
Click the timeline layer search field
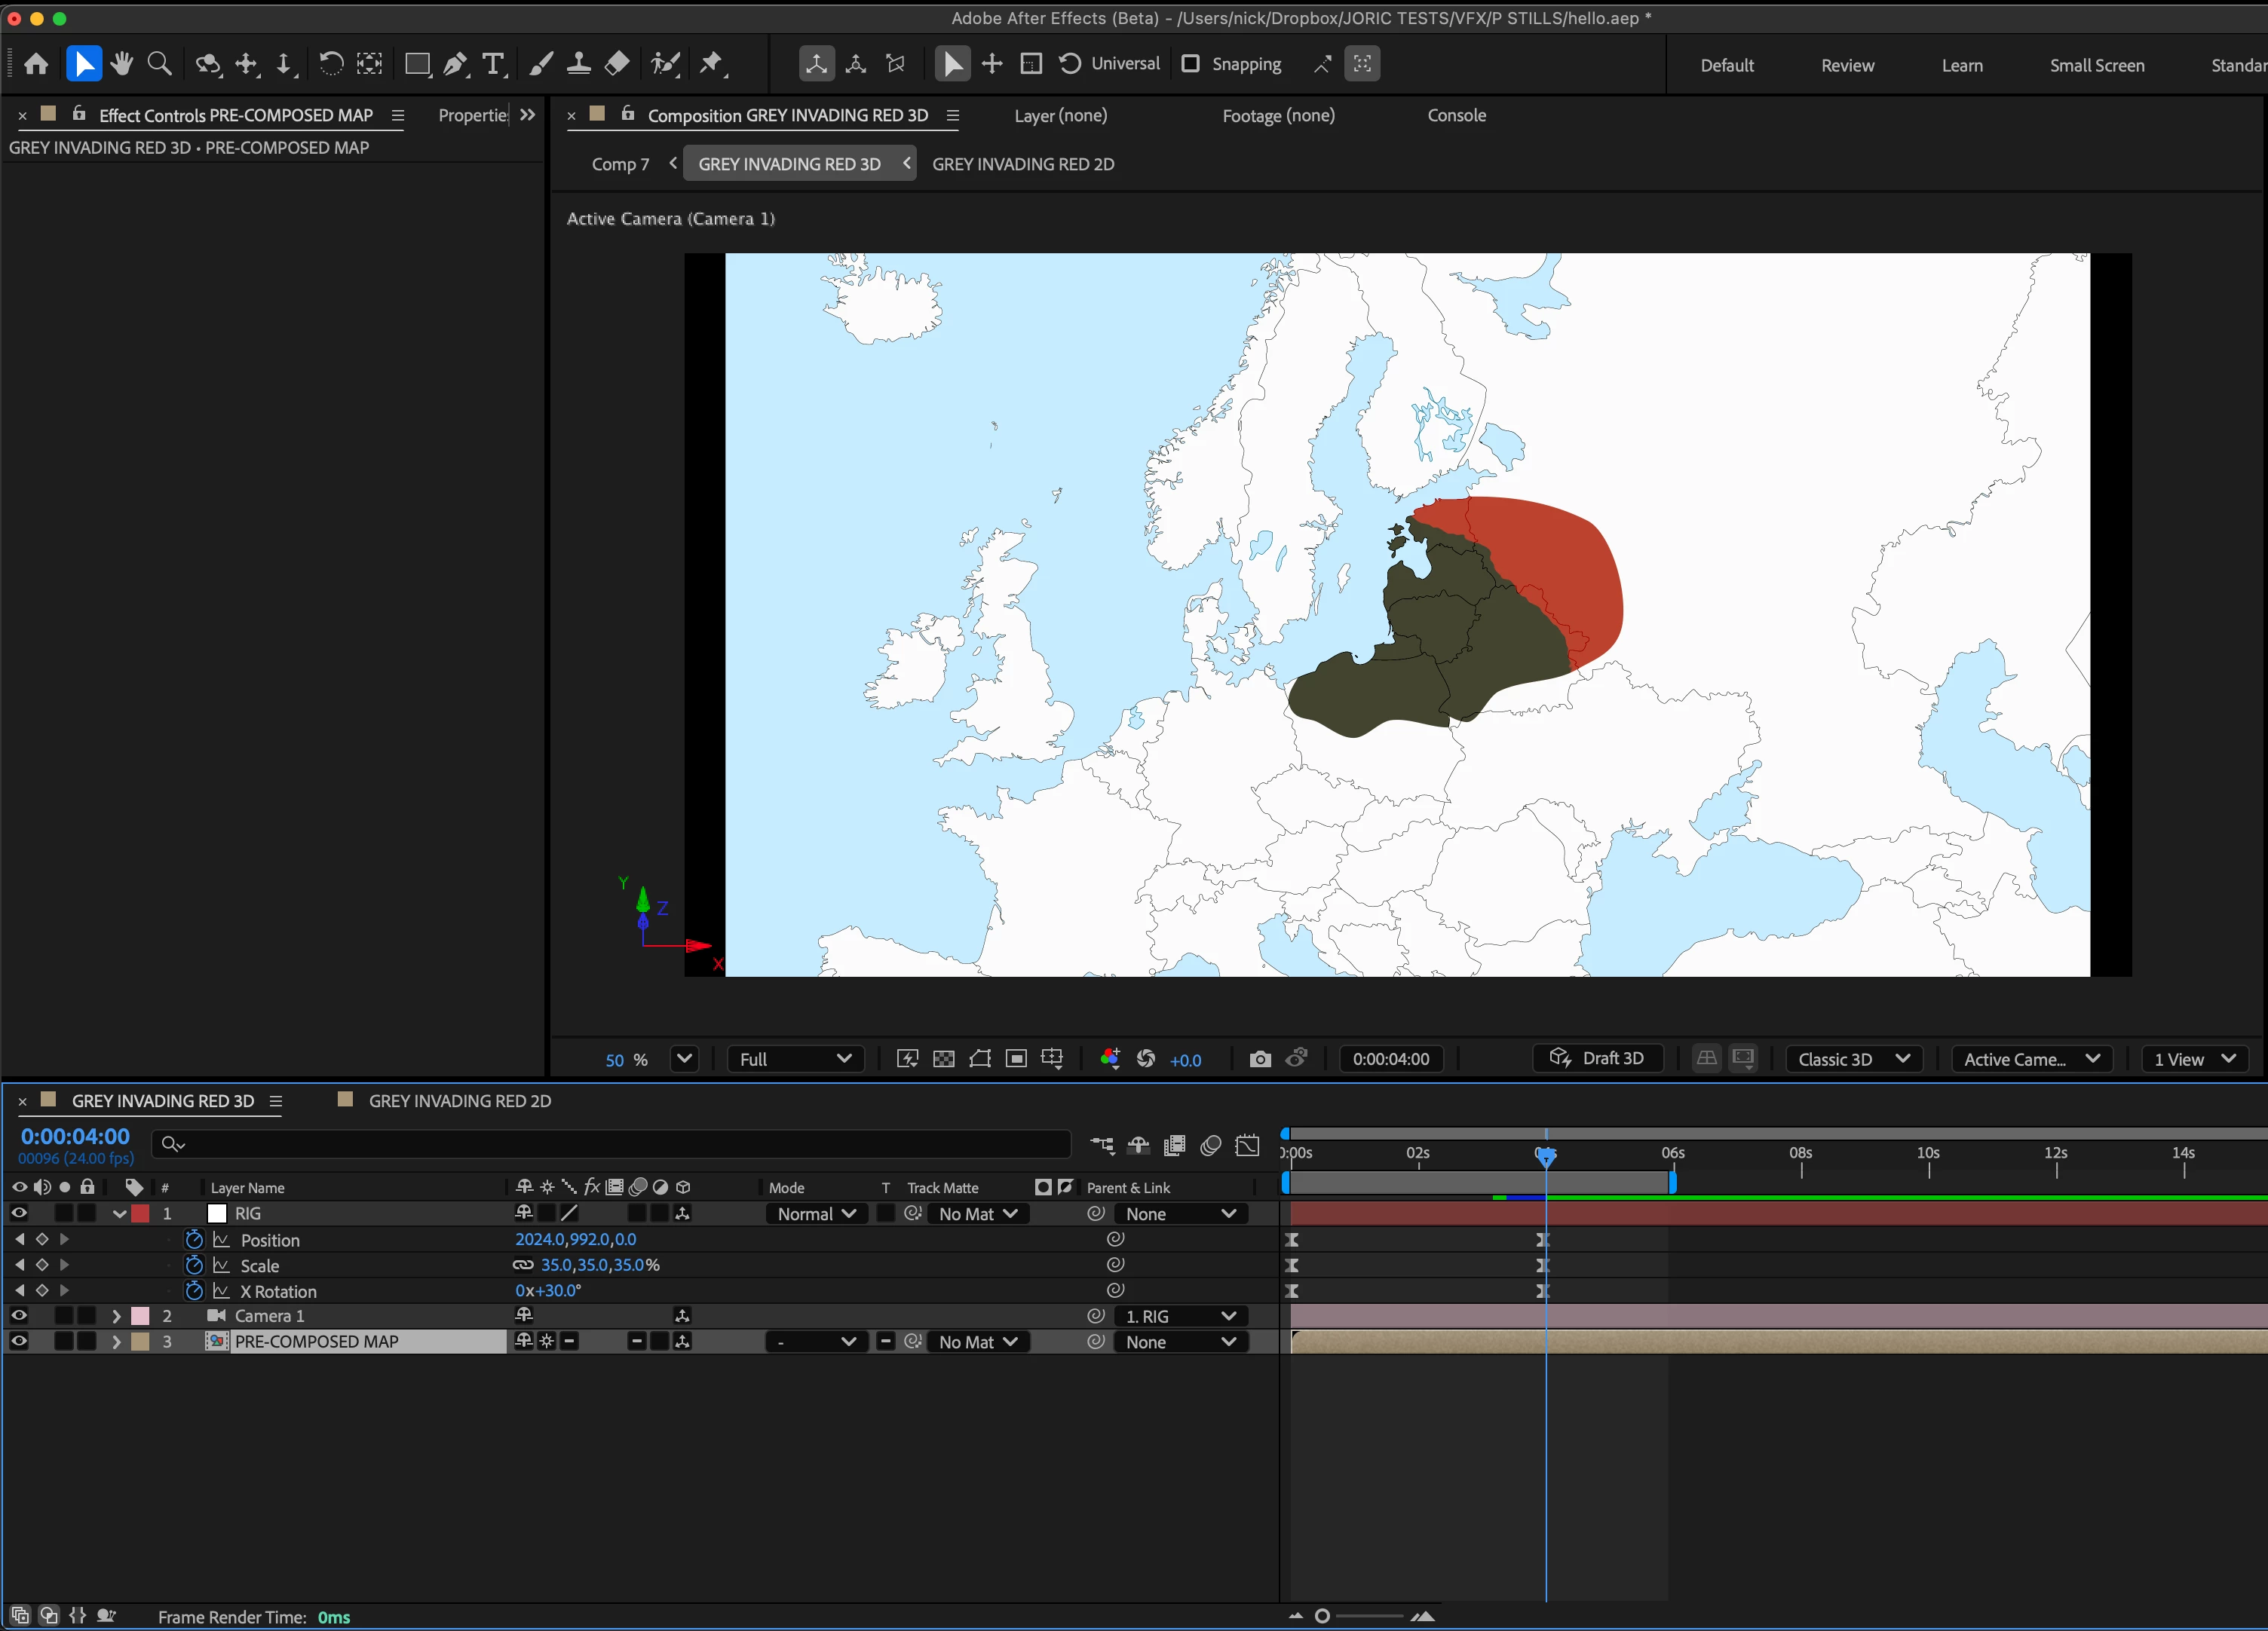pyautogui.click(x=610, y=1144)
